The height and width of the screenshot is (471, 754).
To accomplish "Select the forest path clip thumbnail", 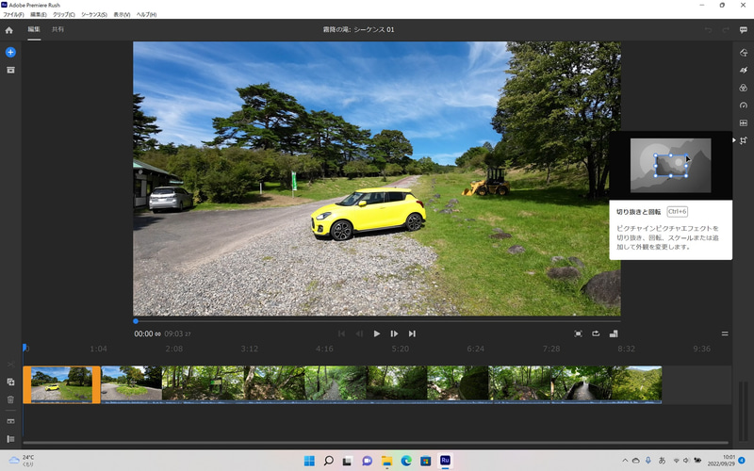I will click(336, 383).
